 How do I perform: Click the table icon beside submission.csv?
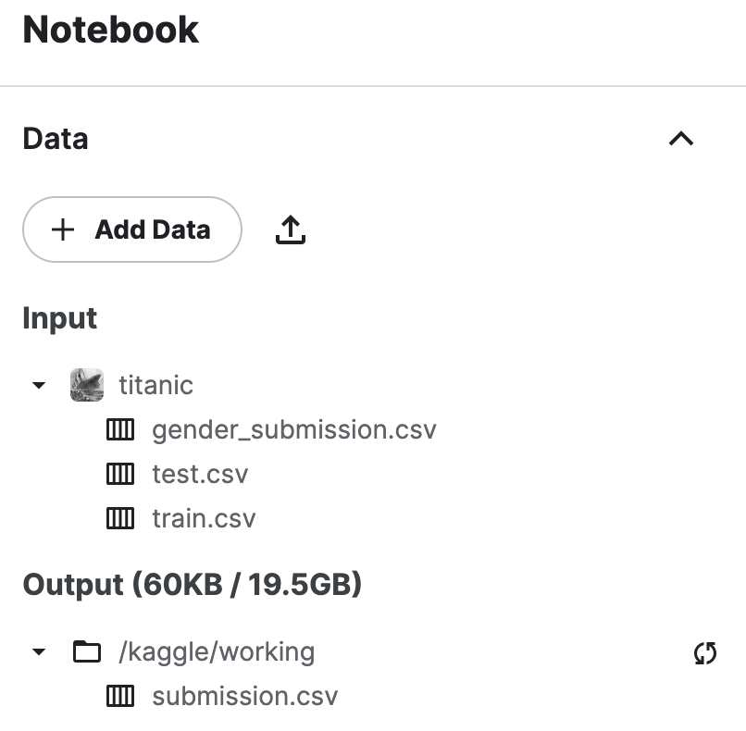click(120, 696)
